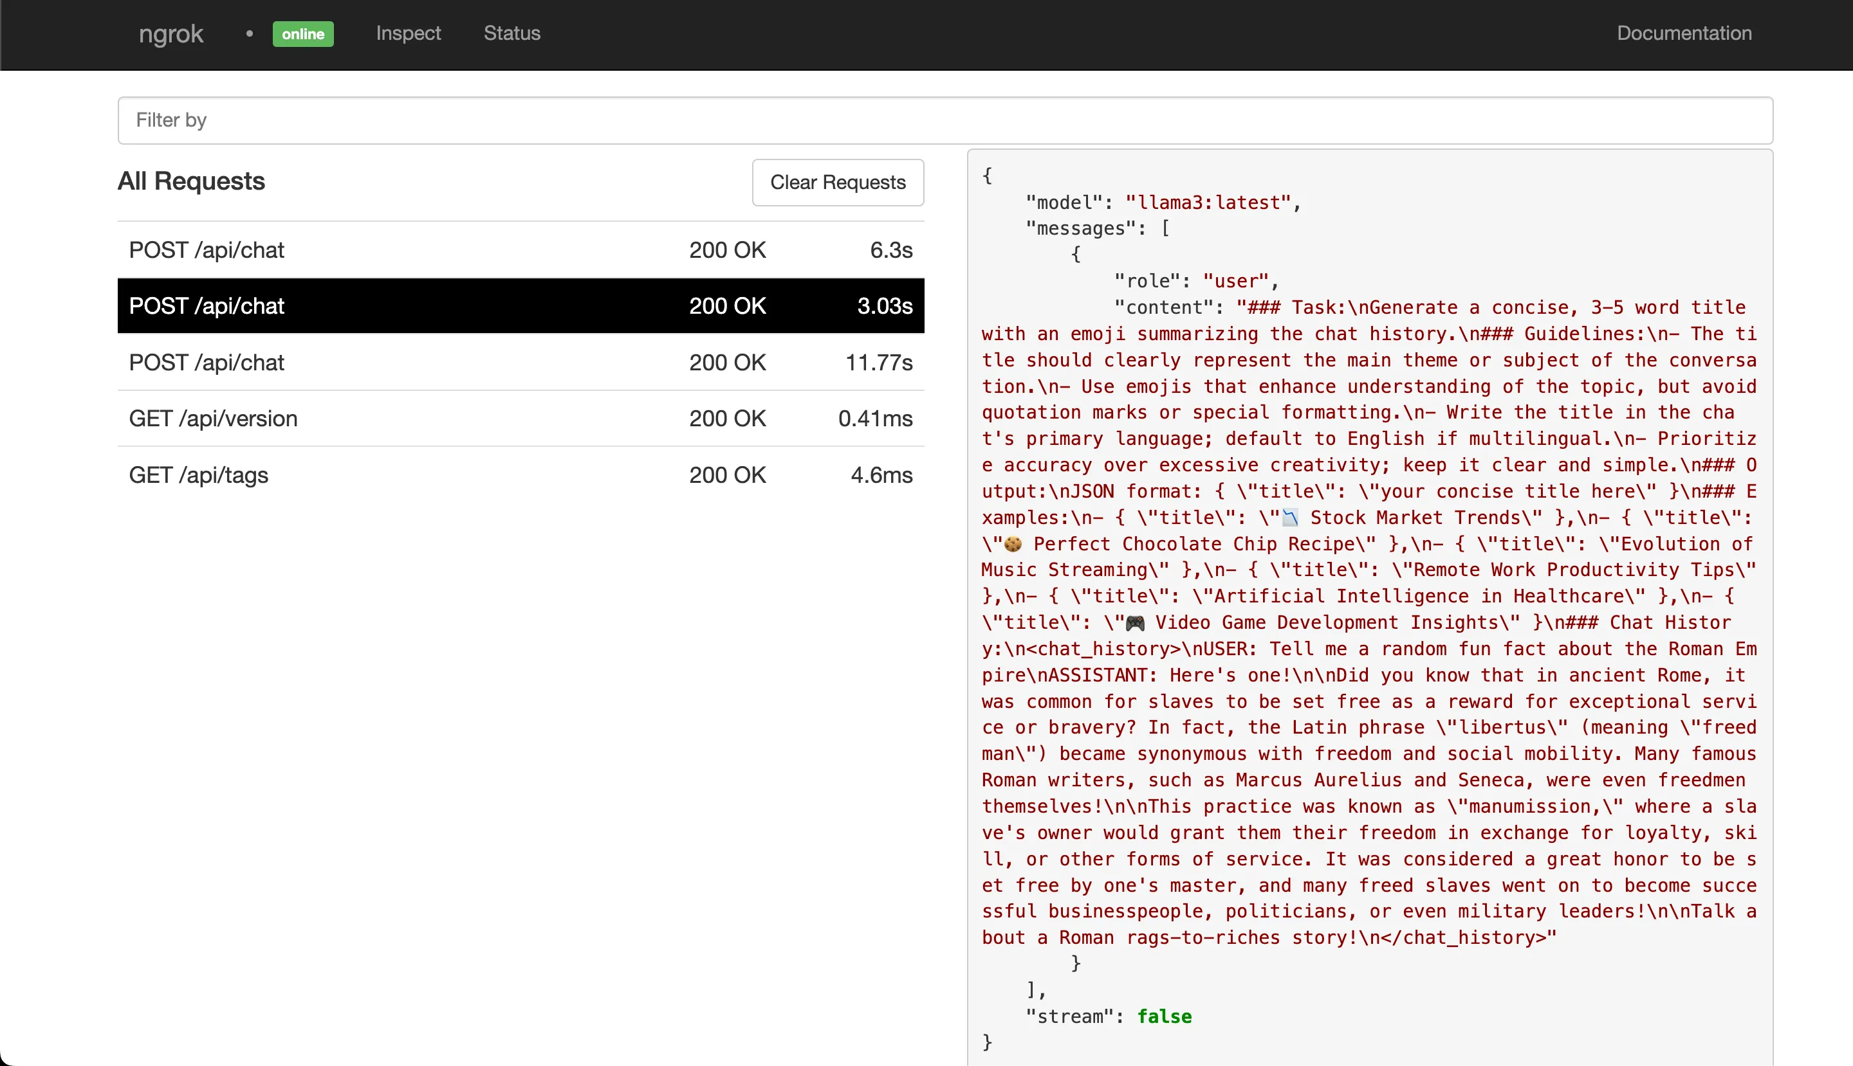Select the POST /api/chat request taking 3.03s
This screenshot has height=1066, width=1853.
pos(521,306)
